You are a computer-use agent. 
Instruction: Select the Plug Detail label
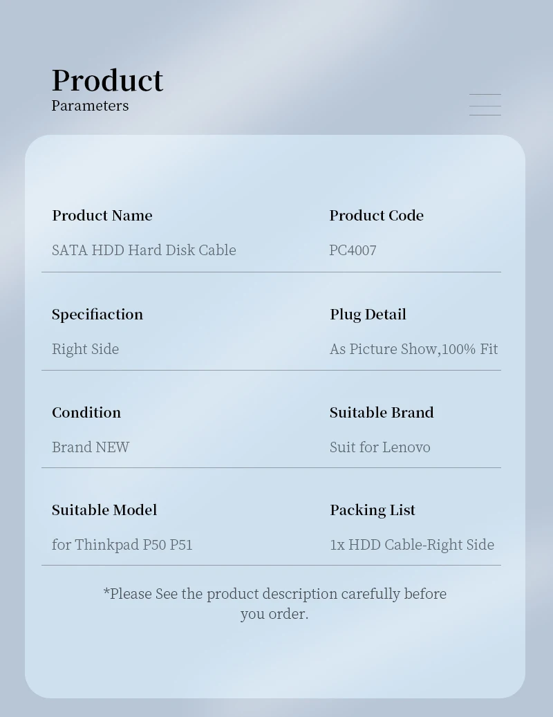[x=368, y=314]
